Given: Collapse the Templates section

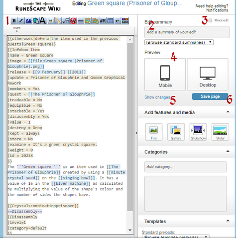Looking at the screenshot, I should click(x=228, y=221).
